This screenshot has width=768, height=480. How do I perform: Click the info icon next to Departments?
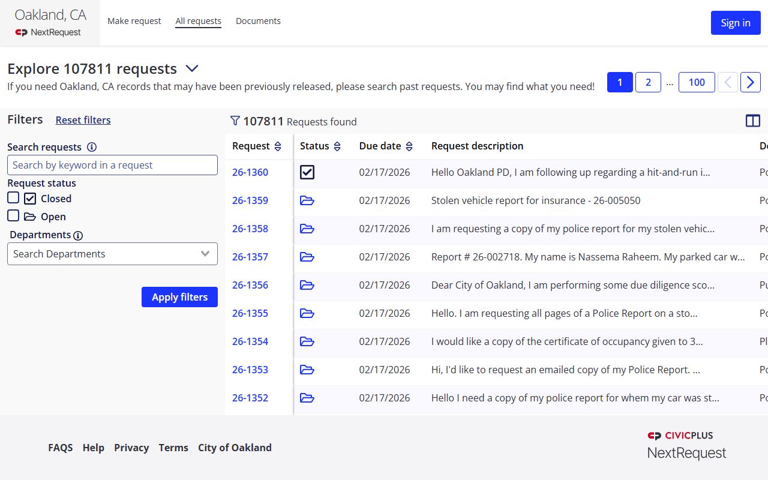pos(78,235)
